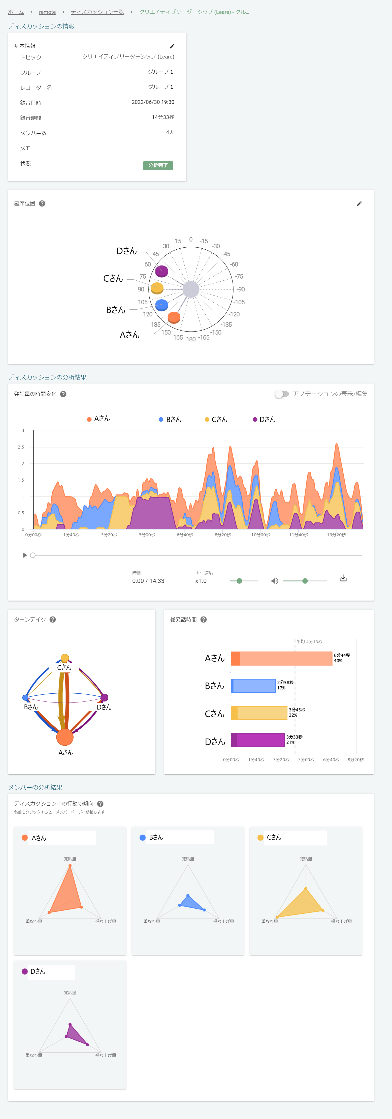Click the playback seek bar handle
Image resolution: width=392 pixels, height=1119 pixels.
[32, 555]
